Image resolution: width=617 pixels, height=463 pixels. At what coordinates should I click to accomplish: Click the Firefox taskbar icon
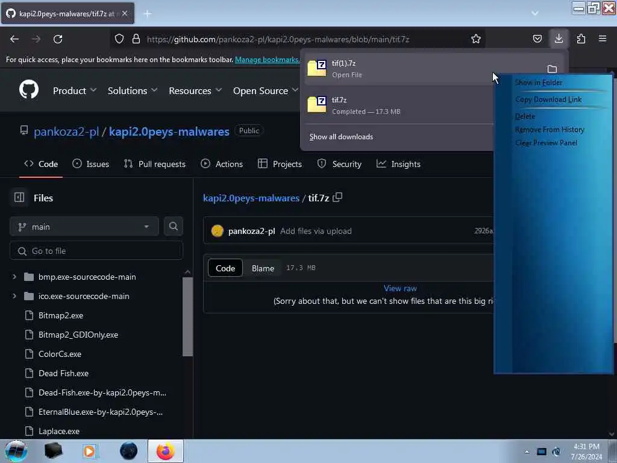click(x=166, y=451)
